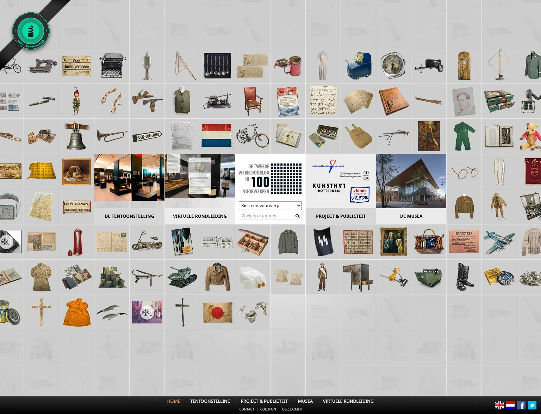Select the 'Voor Joden verboden' sign
The width and height of the screenshot is (541, 414).
(x=76, y=66)
